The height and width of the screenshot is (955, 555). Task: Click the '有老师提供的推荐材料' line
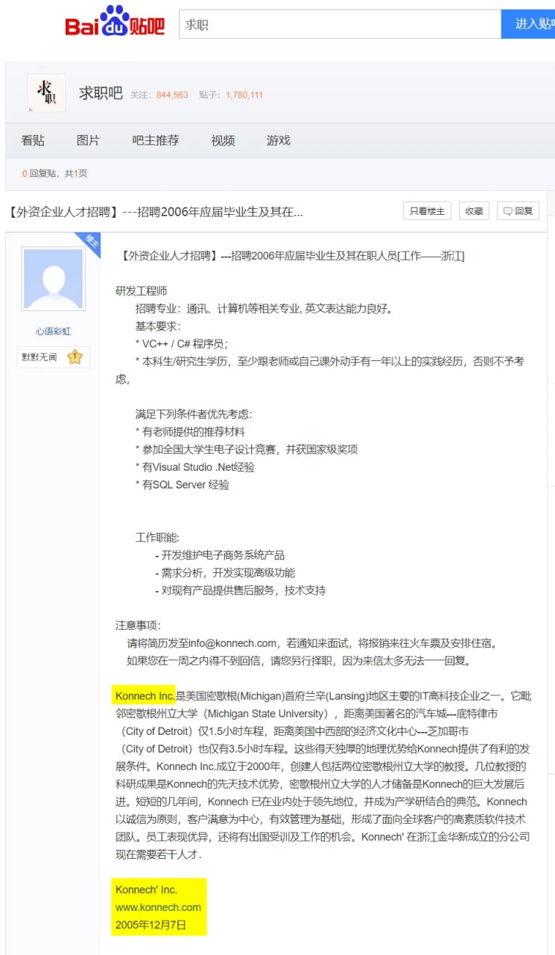click(190, 432)
